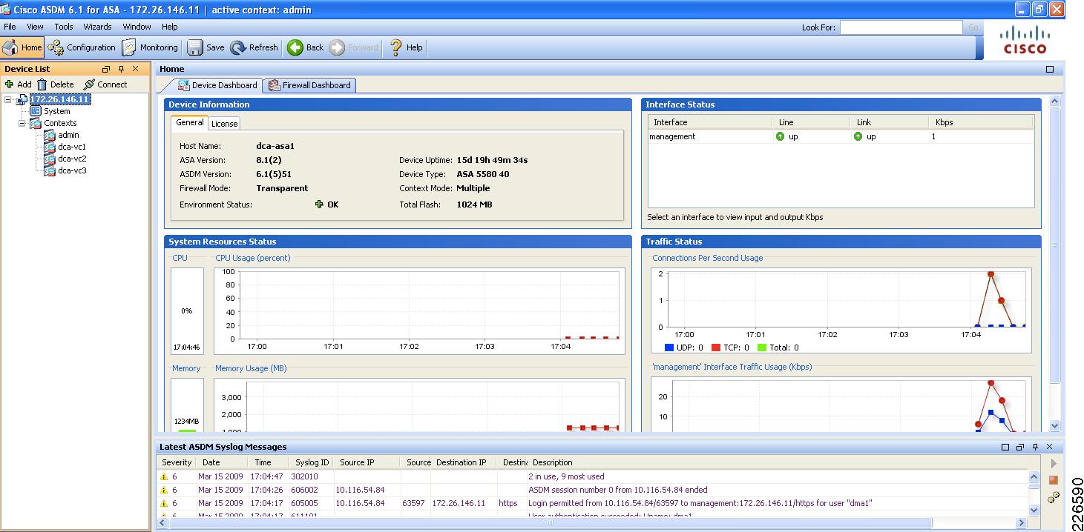Click the Source IP column header

click(x=367, y=462)
